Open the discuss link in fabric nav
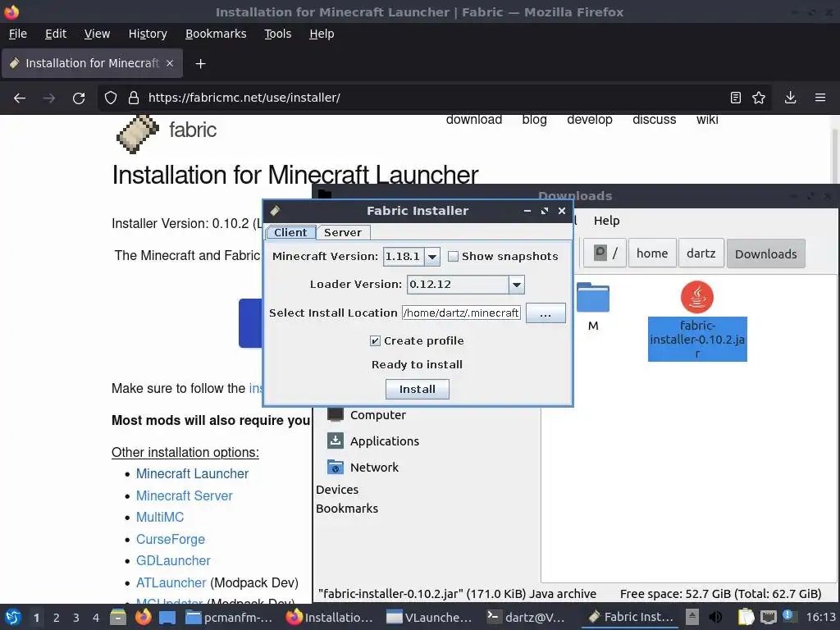Image resolution: width=840 pixels, height=630 pixels. click(x=654, y=120)
